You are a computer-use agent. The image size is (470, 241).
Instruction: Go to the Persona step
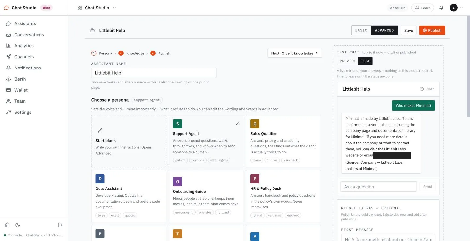point(102,53)
